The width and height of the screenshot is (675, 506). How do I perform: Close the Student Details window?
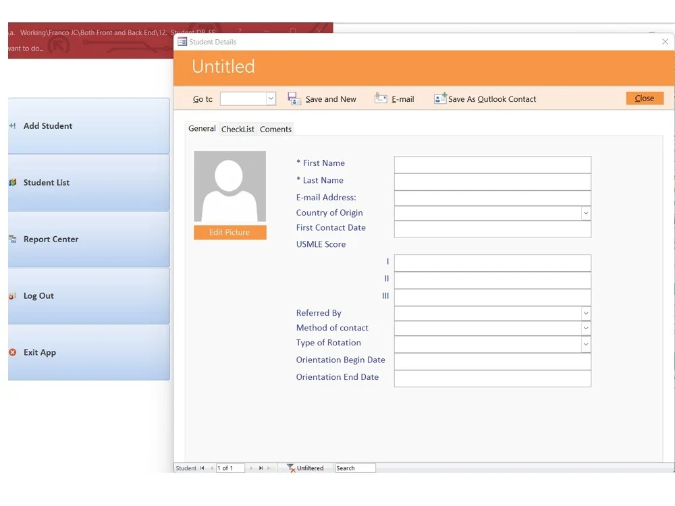(x=665, y=42)
